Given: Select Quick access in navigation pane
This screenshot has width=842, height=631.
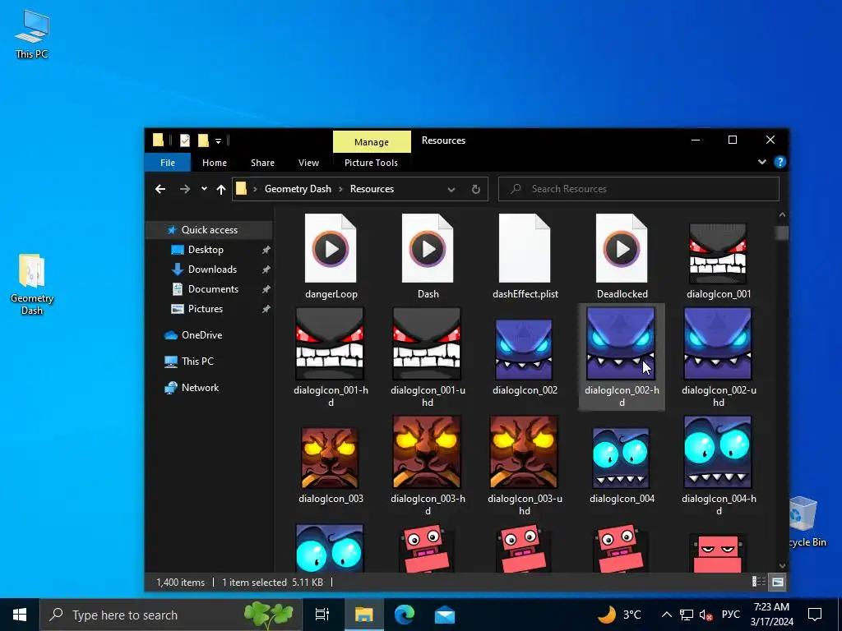Looking at the screenshot, I should [209, 230].
